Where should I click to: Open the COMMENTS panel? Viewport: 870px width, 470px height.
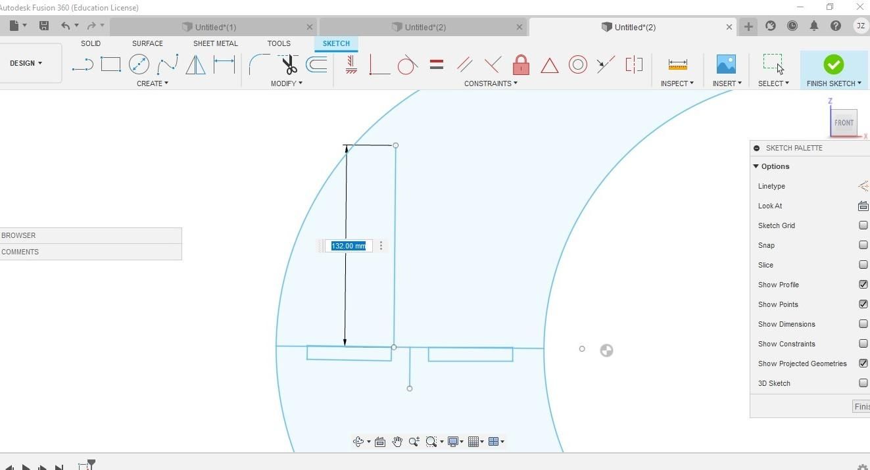pos(91,252)
